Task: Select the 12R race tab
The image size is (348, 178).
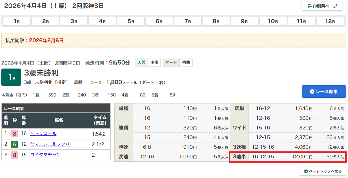Action: pos(330,21)
